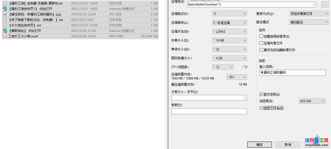Expand the 压缩等级 dropdown
Screen dimensions: 331x149
tap(229, 23)
